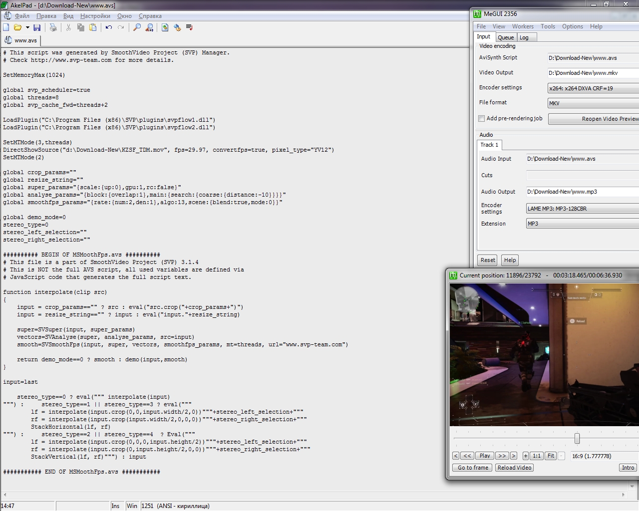This screenshot has width=639, height=511.
Task: Click the Print icon in the toolbar
Action: point(53,27)
